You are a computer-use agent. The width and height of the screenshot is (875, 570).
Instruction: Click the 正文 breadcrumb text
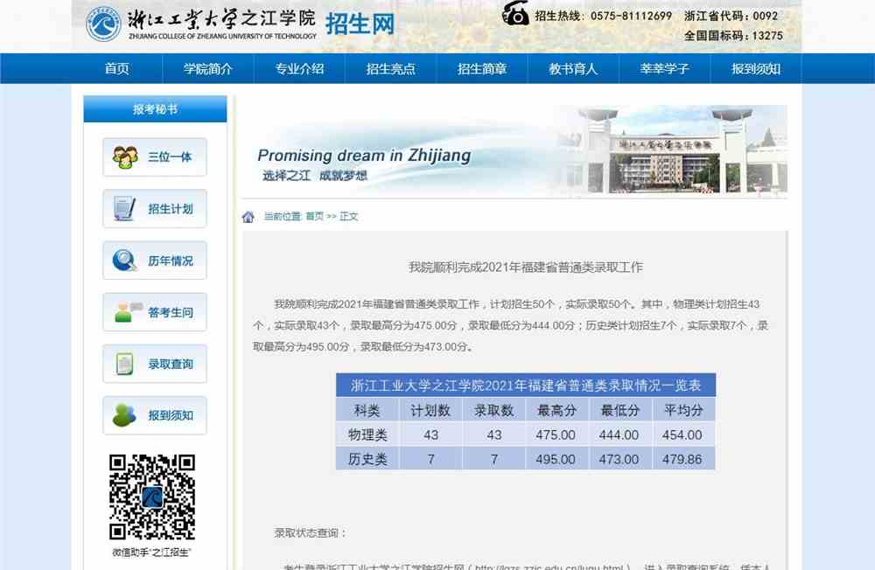(349, 217)
